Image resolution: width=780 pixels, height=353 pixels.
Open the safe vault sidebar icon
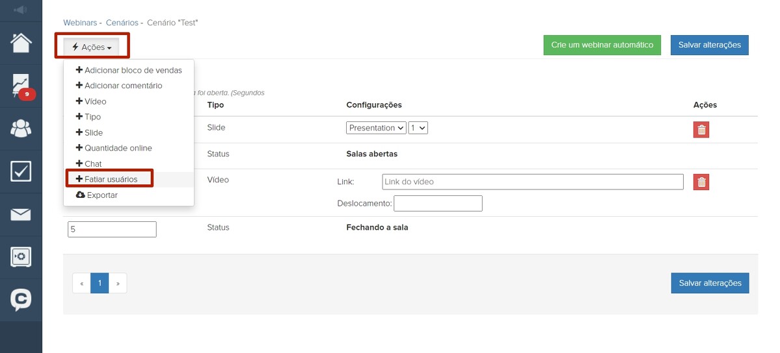(21, 257)
